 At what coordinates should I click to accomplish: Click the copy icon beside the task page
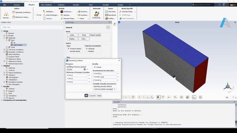pos(115,24)
